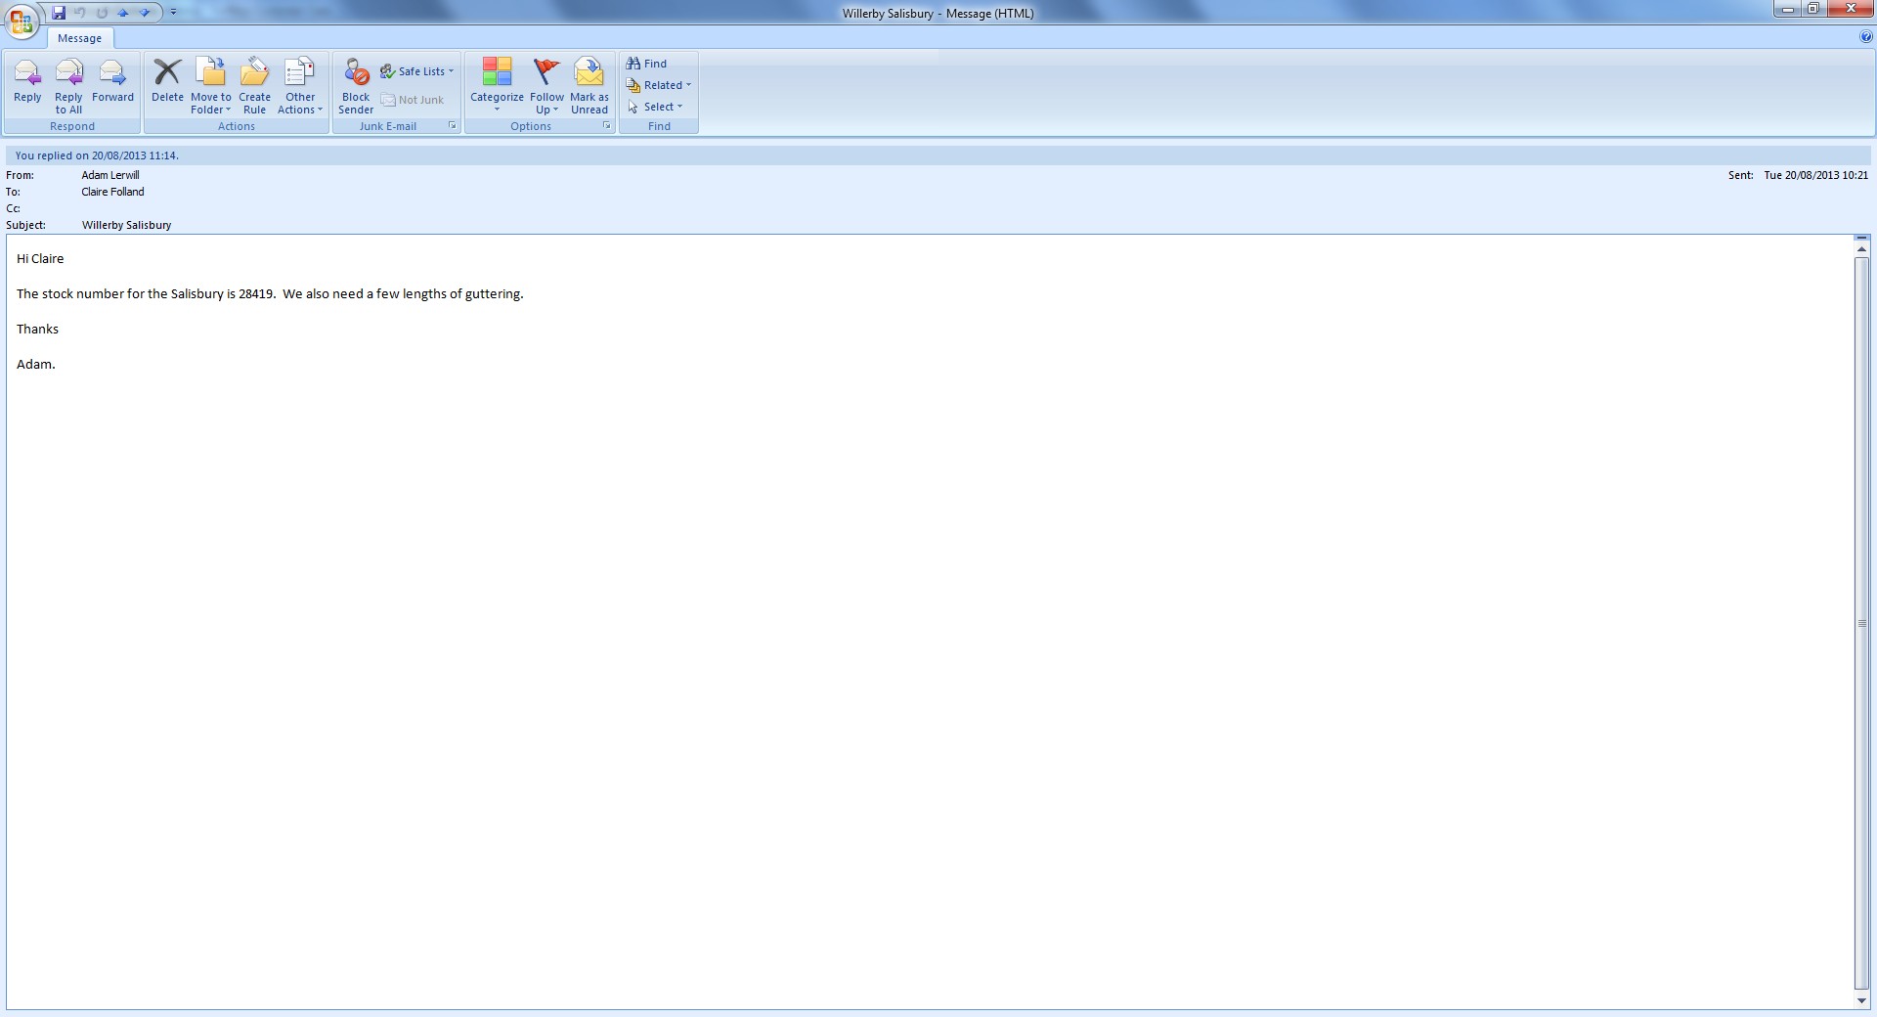Screen dimensions: 1877x1017
Task: Click the scroll down arrow of message body
Action: (1861, 1000)
